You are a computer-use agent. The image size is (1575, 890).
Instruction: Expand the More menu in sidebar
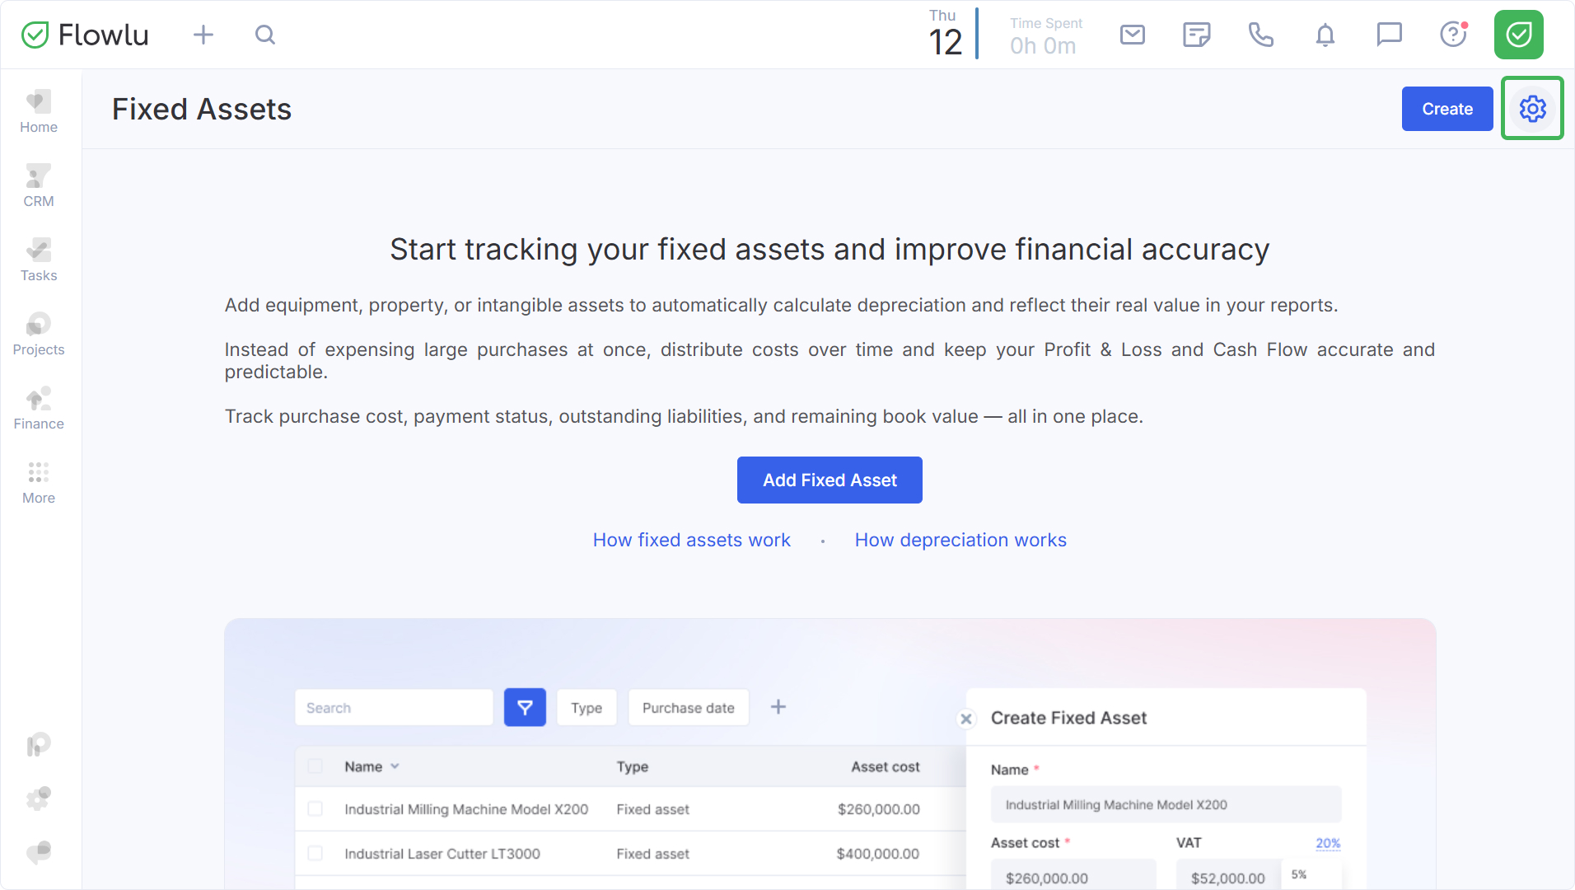(x=39, y=482)
